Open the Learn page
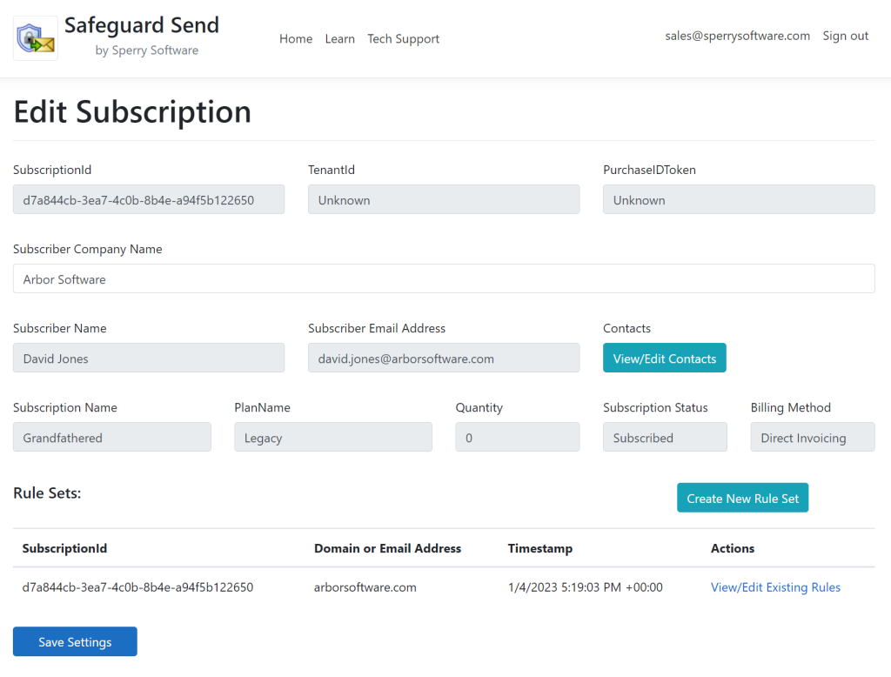 point(340,38)
